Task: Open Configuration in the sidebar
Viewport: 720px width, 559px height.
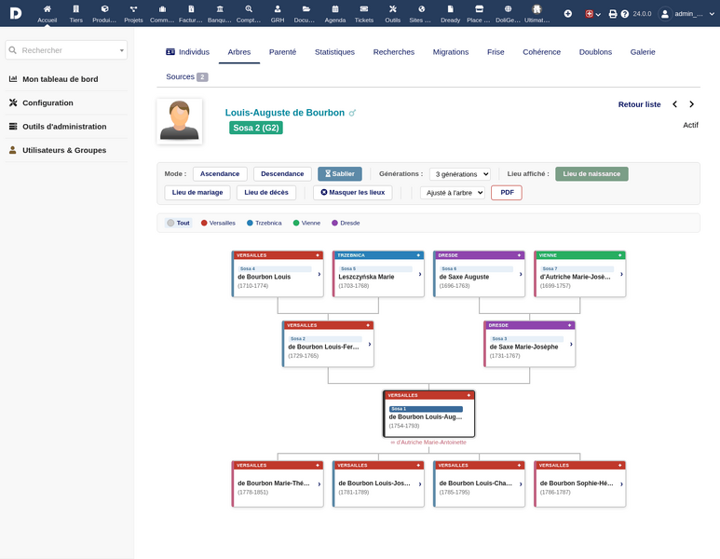Action: click(48, 102)
